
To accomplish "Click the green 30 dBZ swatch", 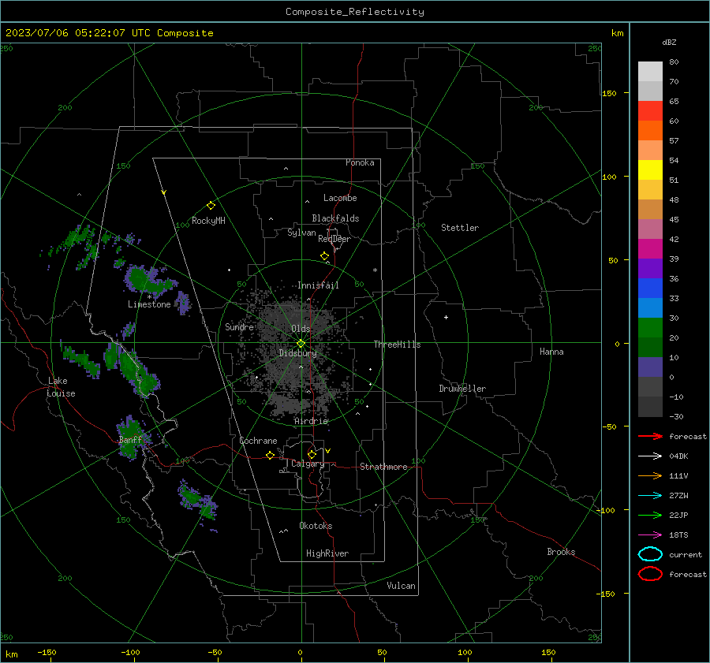I will 650,328.
